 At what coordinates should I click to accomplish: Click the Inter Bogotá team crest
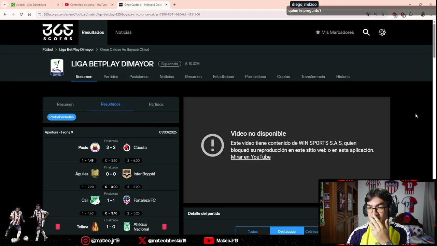point(127,174)
